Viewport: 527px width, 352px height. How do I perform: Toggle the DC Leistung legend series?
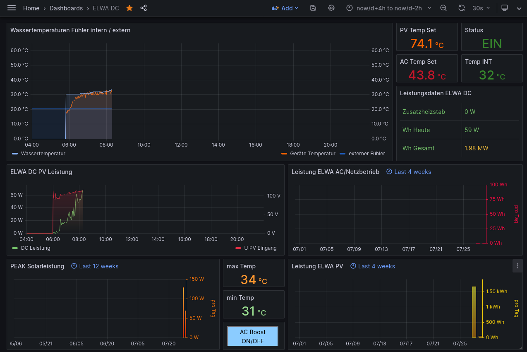35,248
